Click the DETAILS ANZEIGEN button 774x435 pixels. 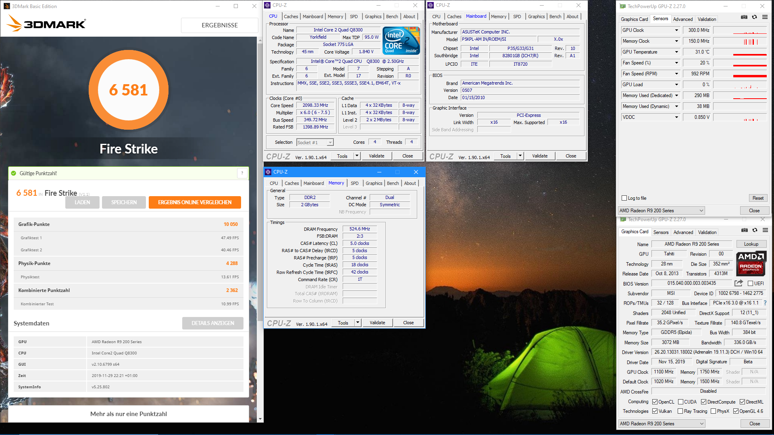click(x=212, y=323)
